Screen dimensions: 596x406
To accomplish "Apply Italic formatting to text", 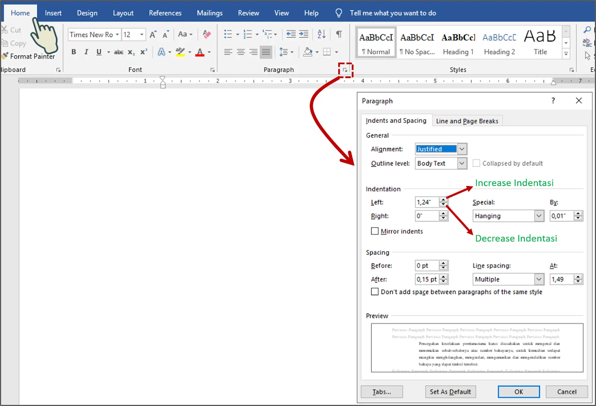I will (86, 52).
